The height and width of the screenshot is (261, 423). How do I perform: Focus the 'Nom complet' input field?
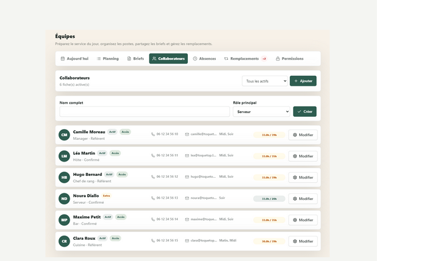click(x=144, y=112)
